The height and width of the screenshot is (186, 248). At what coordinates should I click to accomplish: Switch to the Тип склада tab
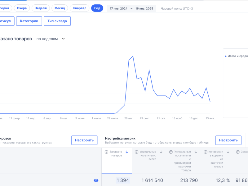tap(57, 21)
